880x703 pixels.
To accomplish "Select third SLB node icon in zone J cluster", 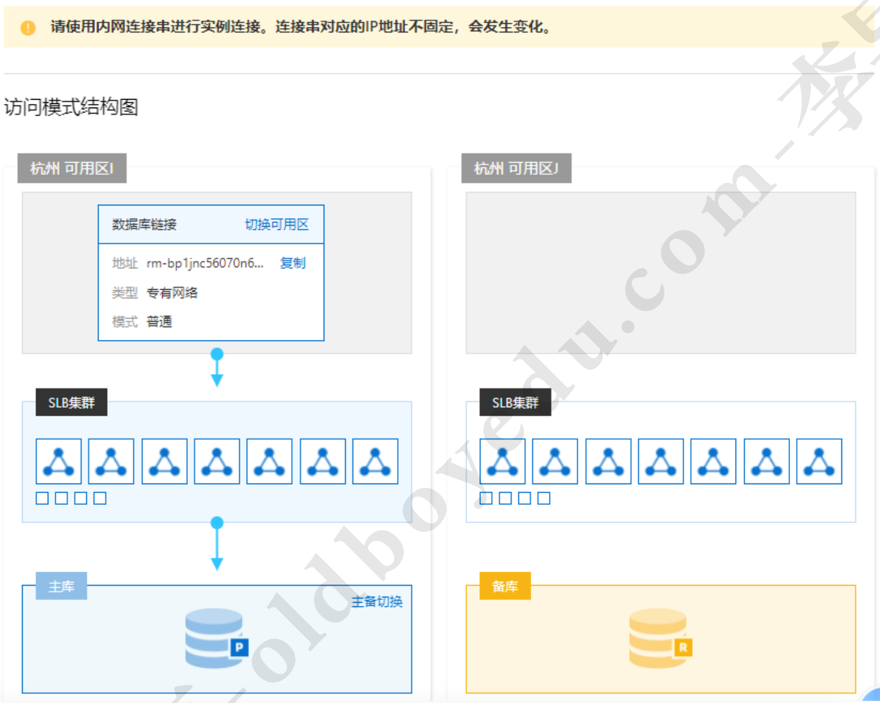I will tap(608, 462).
